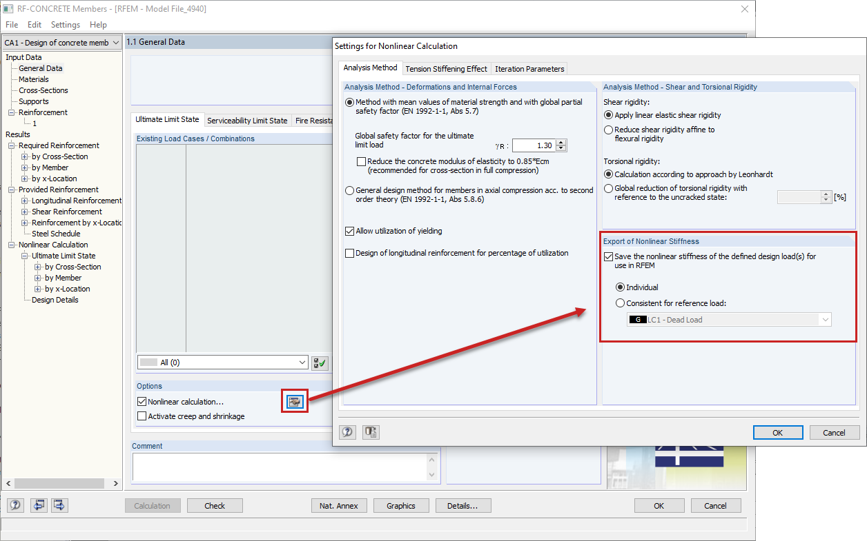Click OK in main RF-CONCRETE window

coord(659,505)
